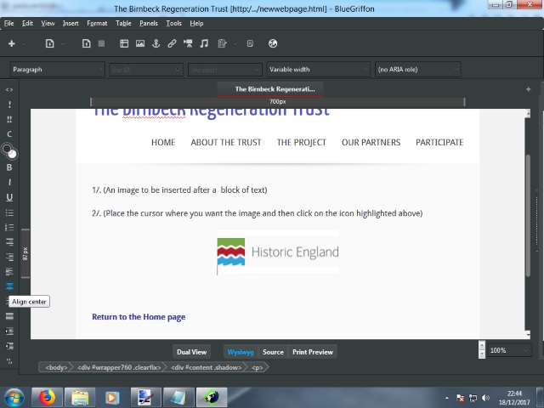Click the insert form icon

click(222, 43)
